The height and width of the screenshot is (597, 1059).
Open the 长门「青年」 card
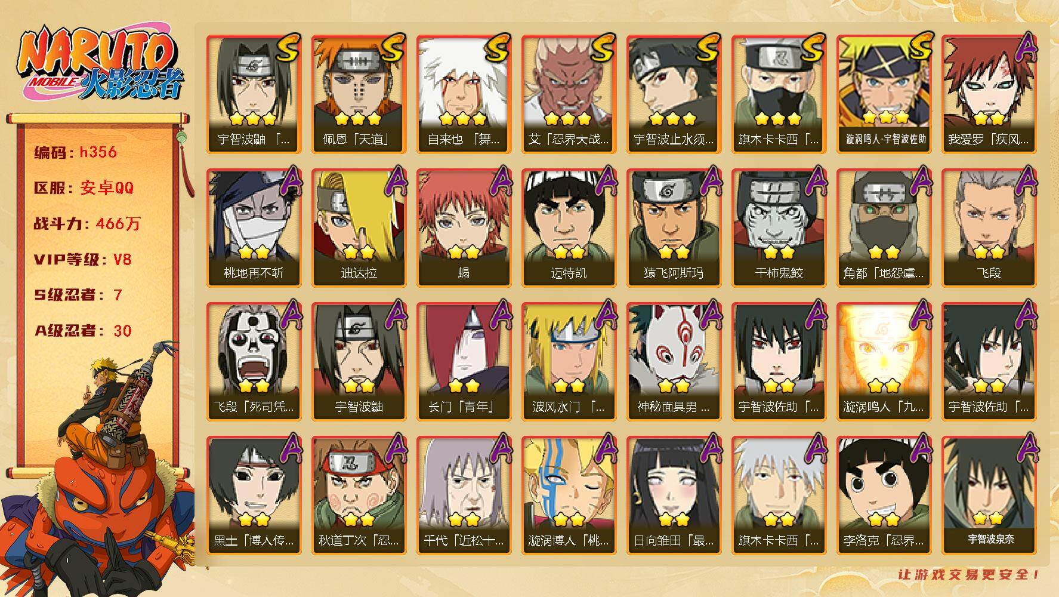(x=464, y=362)
